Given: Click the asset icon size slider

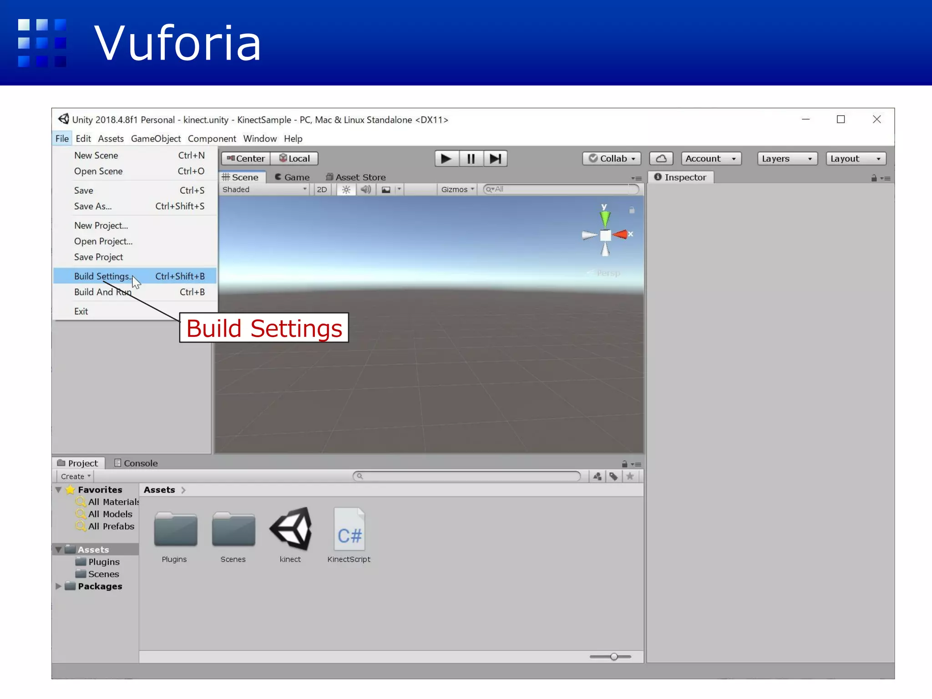Looking at the screenshot, I should (x=610, y=657).
